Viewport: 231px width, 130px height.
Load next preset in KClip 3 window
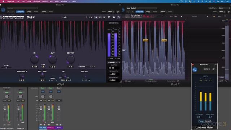pos(13,12)
